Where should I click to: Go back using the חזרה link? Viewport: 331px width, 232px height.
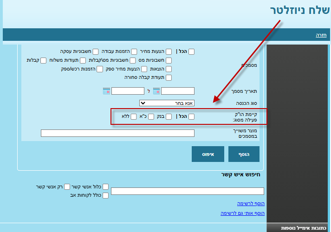click(x=321, y=35)
